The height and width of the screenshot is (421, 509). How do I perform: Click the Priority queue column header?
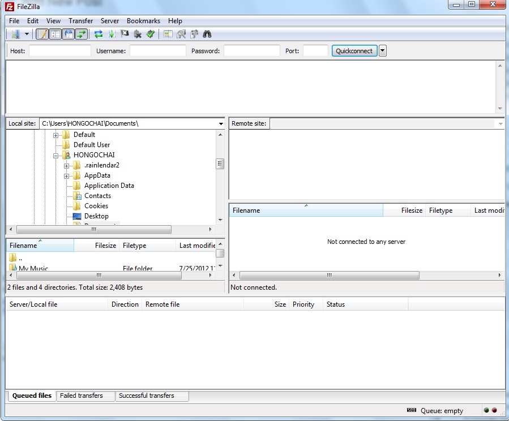(306, 304)
